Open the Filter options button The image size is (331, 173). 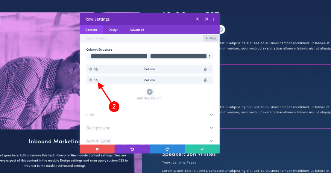coord(211,38)
